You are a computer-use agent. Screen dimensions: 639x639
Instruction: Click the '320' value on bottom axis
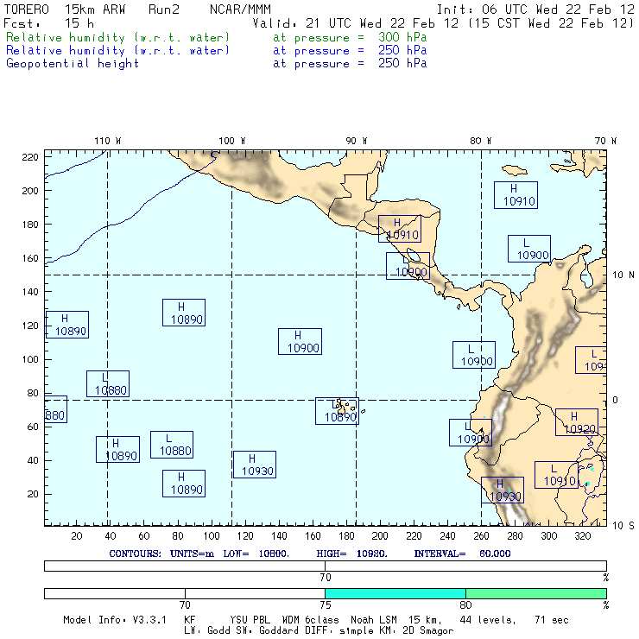[x=583, y=536]
